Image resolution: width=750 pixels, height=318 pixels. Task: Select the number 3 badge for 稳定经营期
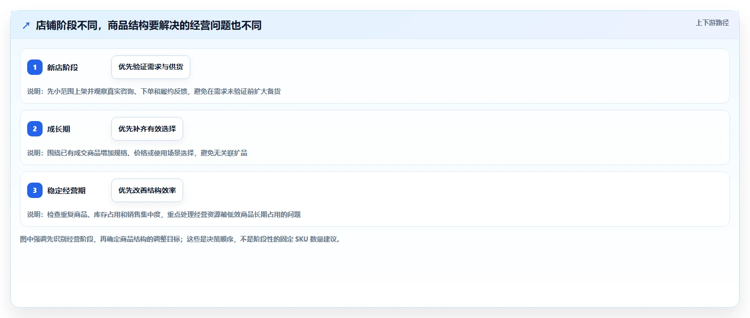click(x=35, y=190)
